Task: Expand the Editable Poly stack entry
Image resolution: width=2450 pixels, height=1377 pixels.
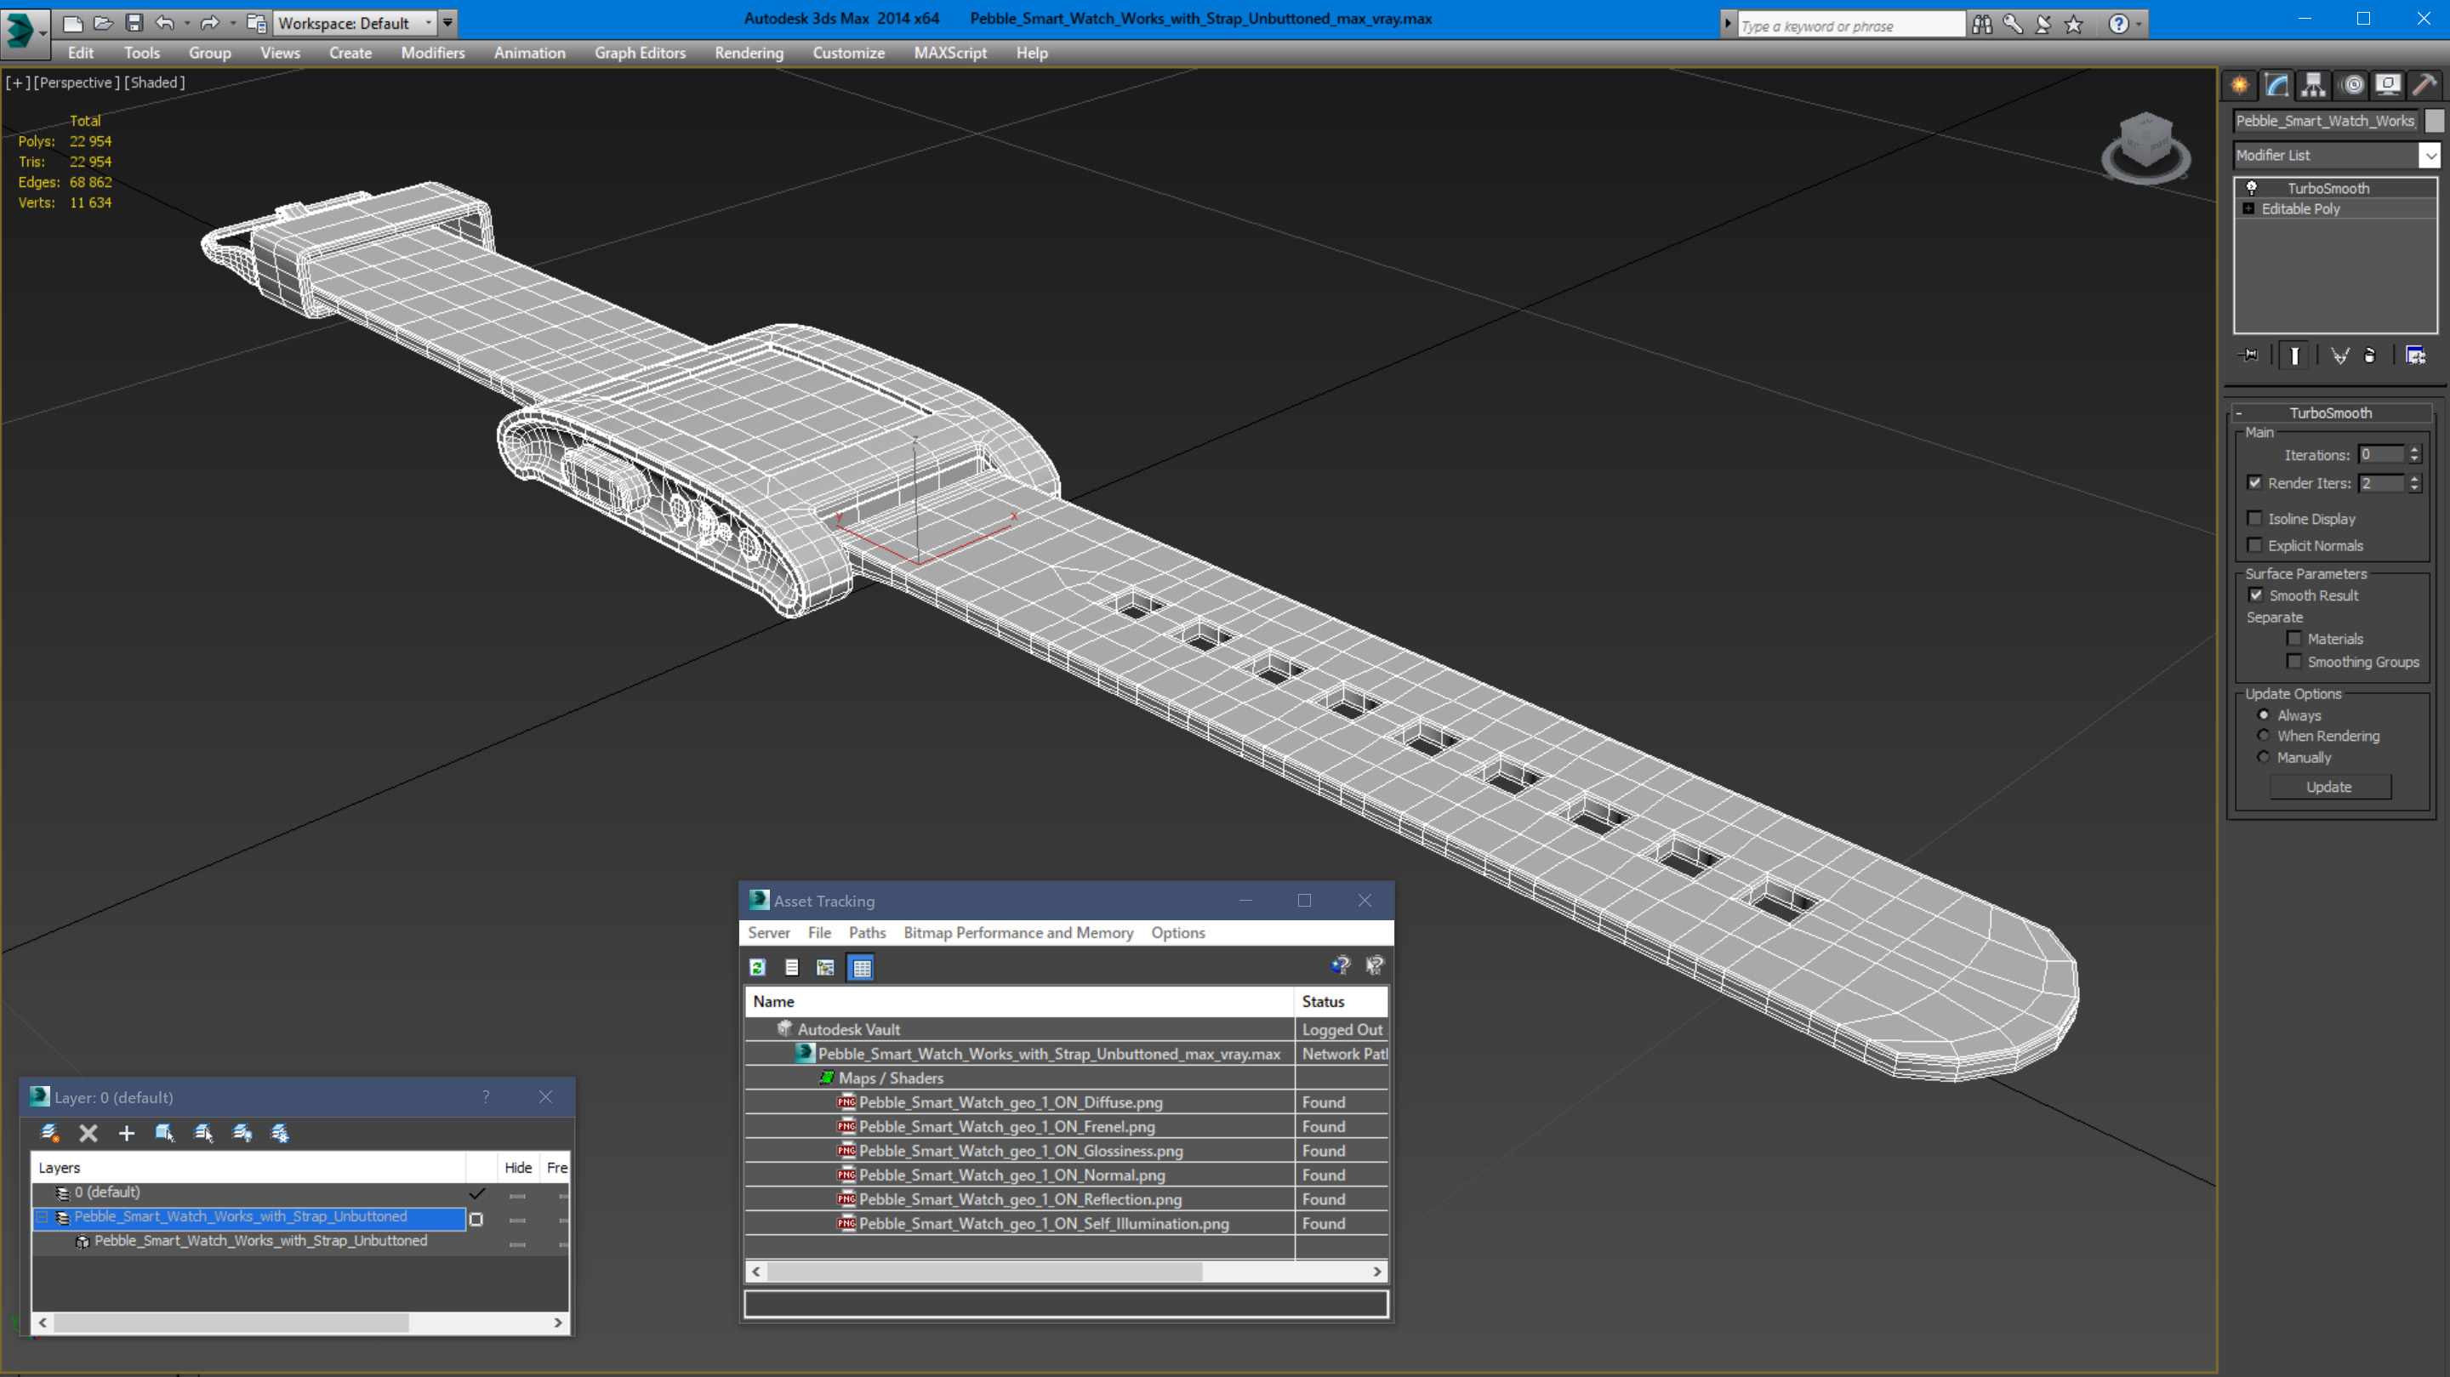Action: (x=2248, y=208)
